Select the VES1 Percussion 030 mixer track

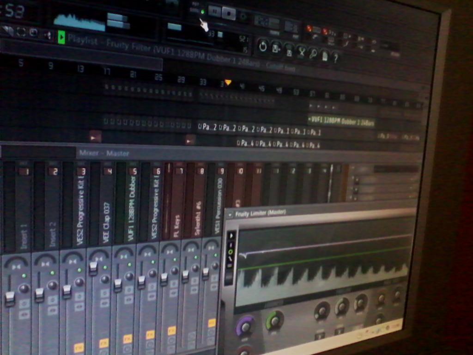(218, 206)
